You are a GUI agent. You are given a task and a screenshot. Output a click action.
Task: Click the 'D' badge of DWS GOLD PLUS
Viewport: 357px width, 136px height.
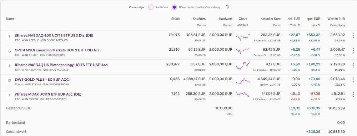point(10,80)
